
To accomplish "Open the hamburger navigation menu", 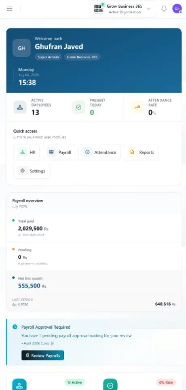I will point(9,9).
